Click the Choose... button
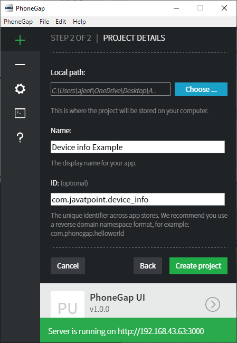 coord(201,89)
